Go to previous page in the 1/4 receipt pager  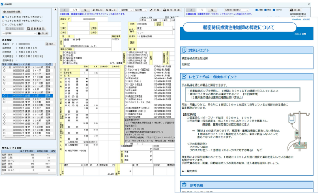click(x=64, y=10)
